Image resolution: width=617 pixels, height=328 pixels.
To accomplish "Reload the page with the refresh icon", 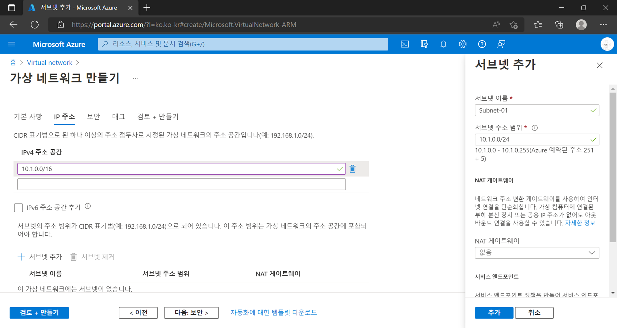I will 35,25.
